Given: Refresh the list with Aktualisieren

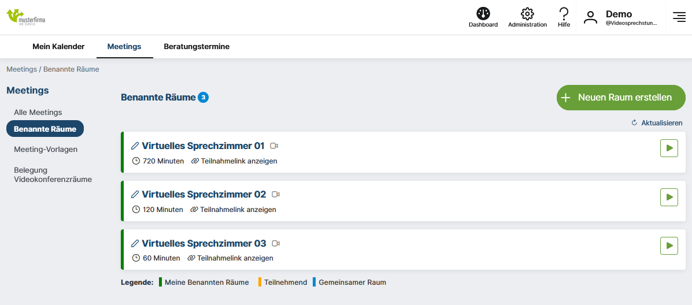Looking at the screenshot, I should tap(657, 123).
